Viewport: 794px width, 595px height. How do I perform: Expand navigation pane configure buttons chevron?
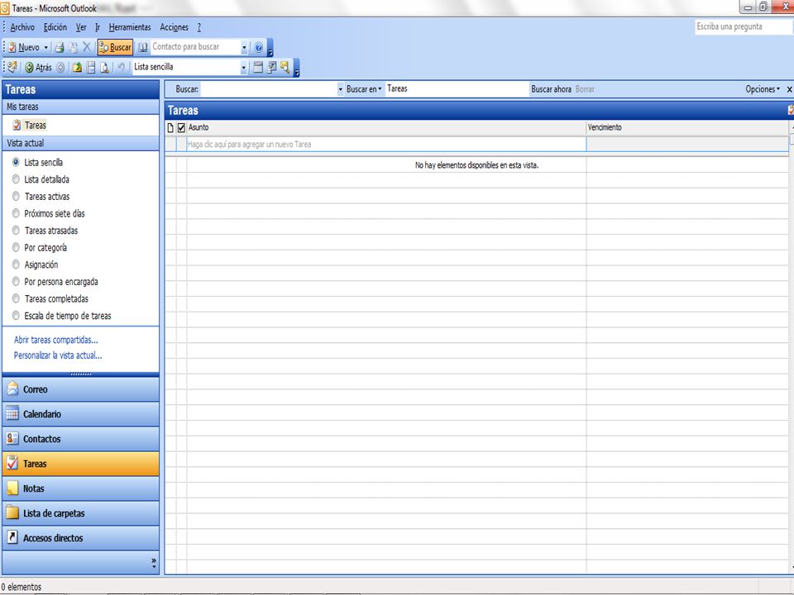point(154,563)
